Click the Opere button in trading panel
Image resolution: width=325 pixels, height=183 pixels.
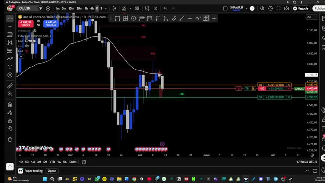(x=52, y=171)
